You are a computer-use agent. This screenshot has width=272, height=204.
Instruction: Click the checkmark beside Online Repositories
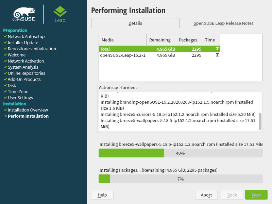pos(5,73)
